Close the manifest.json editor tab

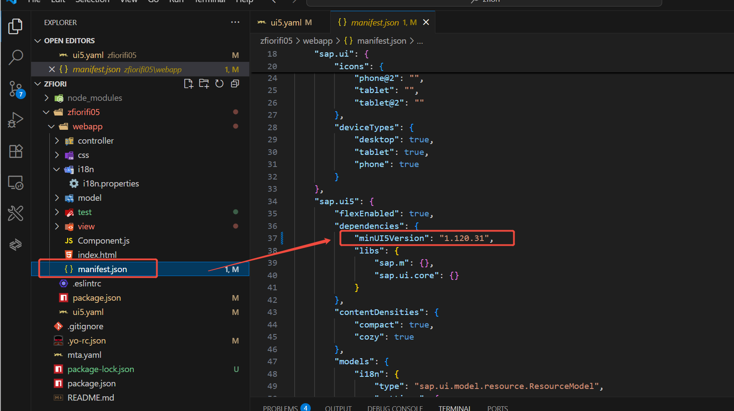426,22
